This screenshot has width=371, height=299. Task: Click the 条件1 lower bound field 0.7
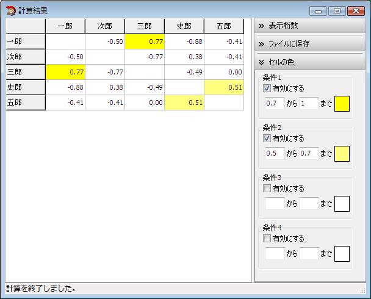pyautogui.click(x=275, y=104)
